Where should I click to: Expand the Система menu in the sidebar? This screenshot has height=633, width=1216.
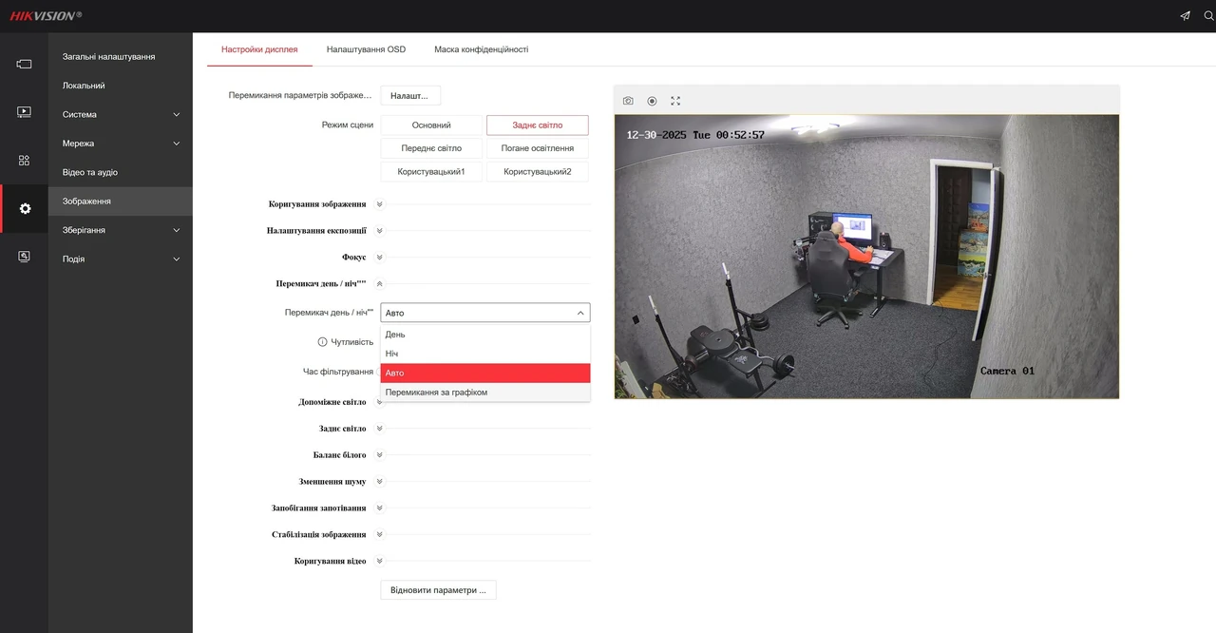click(121, 115)
